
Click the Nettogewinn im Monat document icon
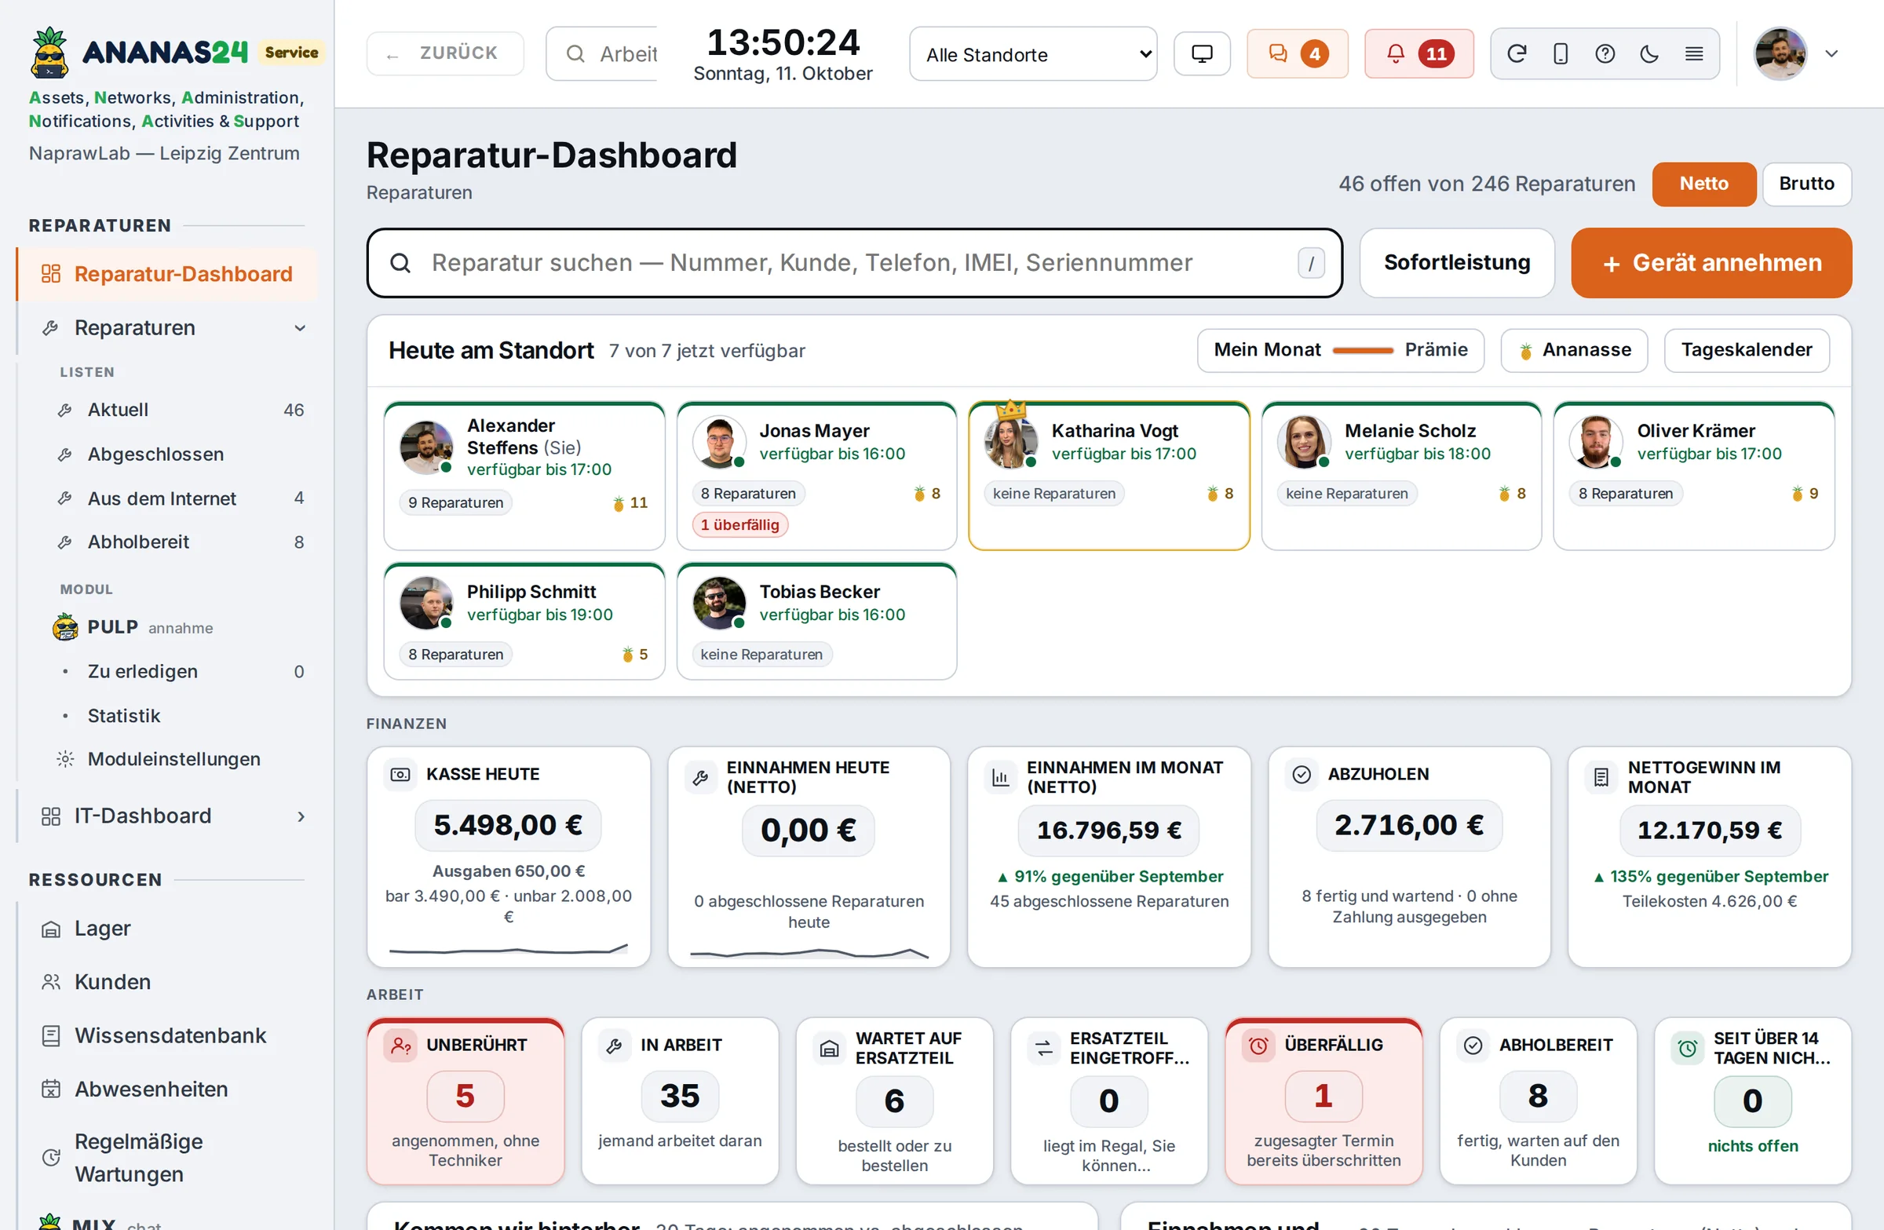1601,777
